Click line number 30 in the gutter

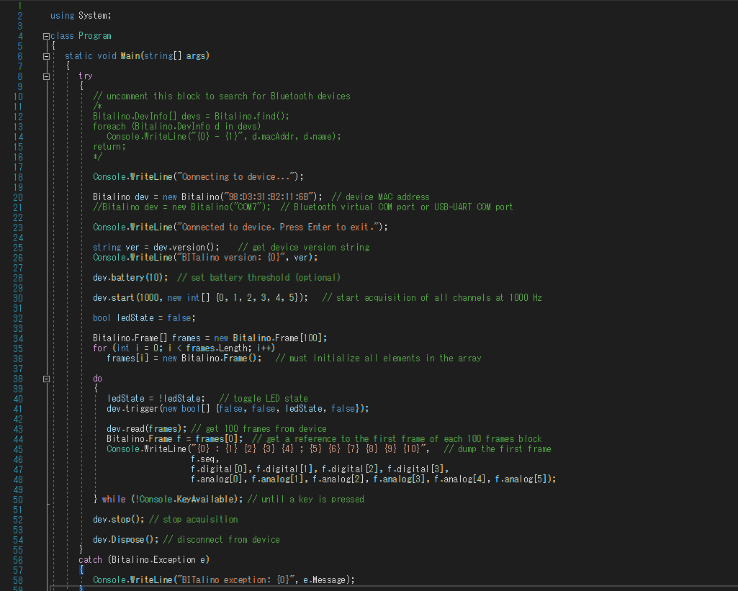tap(18, 298)
